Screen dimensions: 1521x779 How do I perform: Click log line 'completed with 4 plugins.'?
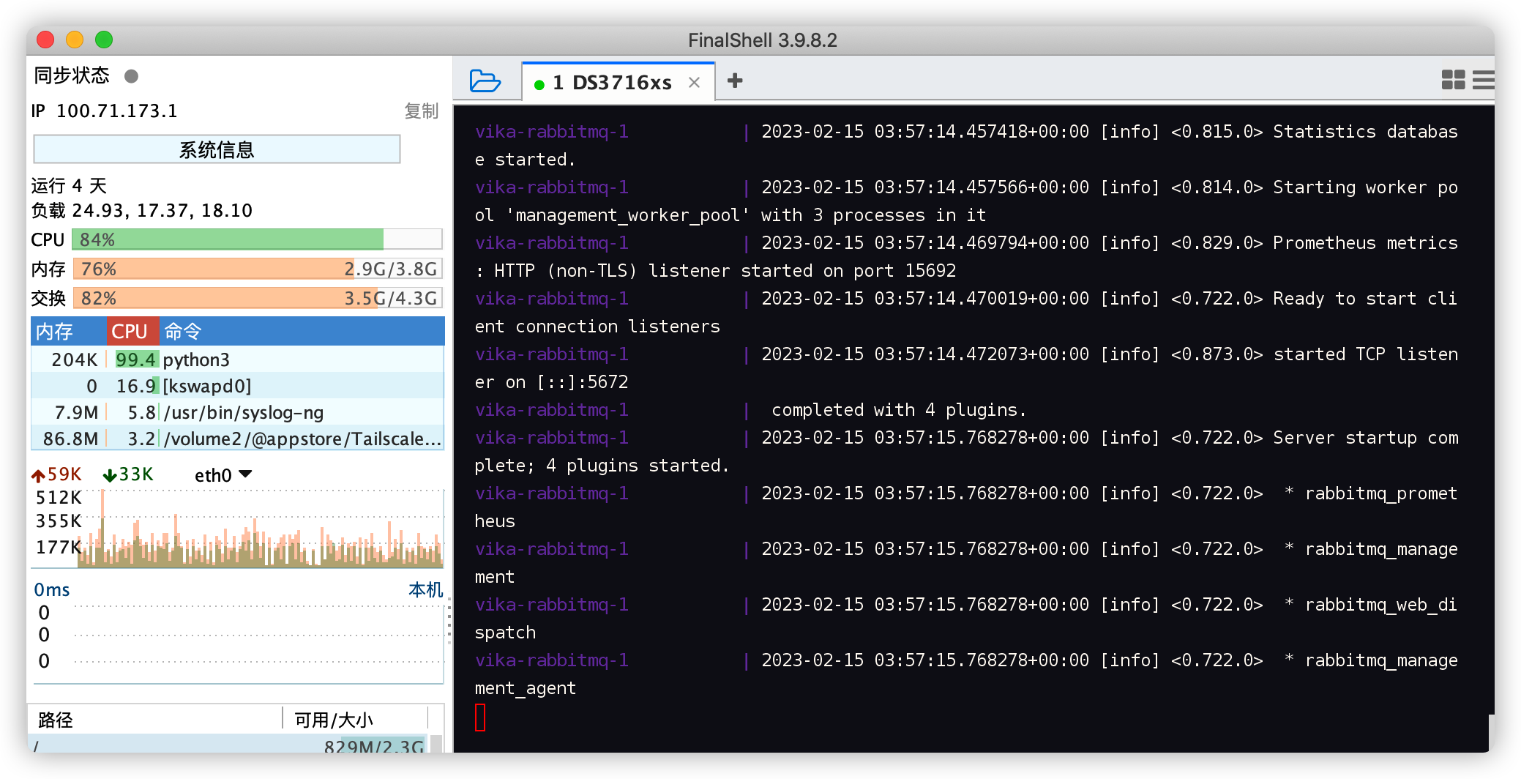coord(900,410)
